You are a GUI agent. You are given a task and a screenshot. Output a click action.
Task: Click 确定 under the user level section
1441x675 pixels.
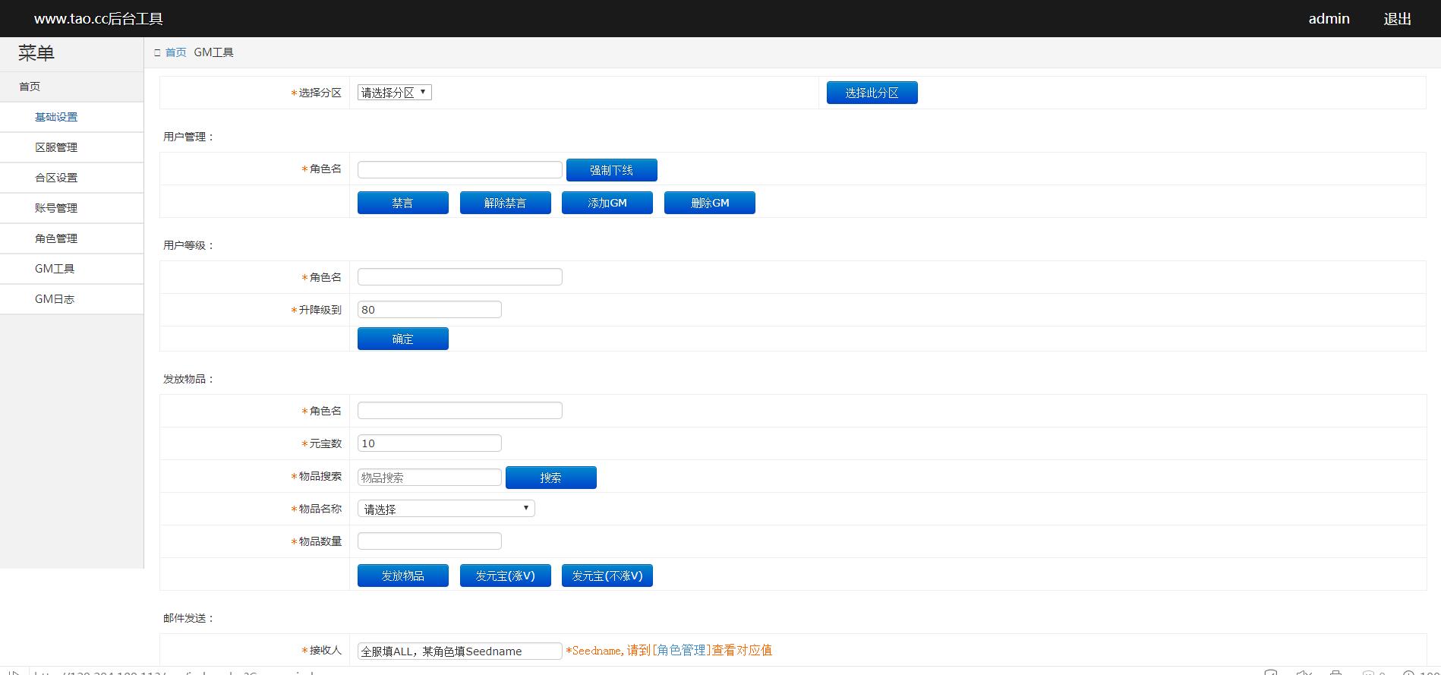[x=402, y=339]
